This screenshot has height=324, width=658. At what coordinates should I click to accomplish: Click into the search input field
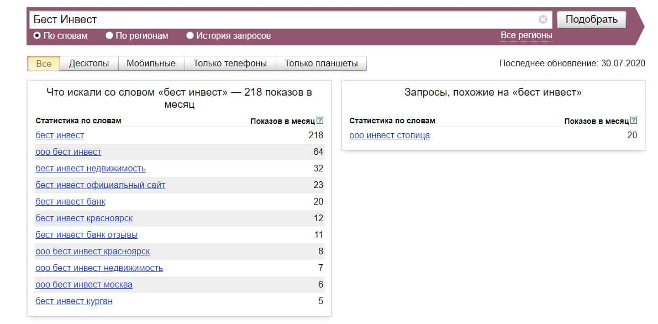coord(276,19)
